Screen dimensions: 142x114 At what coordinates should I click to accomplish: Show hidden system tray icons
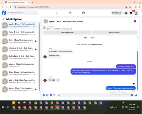coord(120,107)
